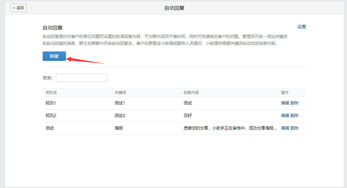Click the 海报 keyword cell

point(119,128)
